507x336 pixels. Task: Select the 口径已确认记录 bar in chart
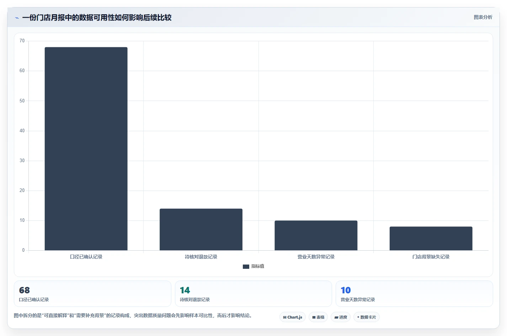[x=86, y=149]
